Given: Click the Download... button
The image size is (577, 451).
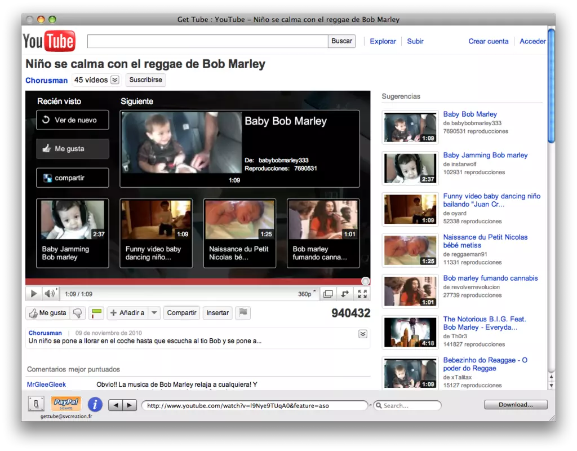Looking at the screenshot, I should [x=516, y=405].
